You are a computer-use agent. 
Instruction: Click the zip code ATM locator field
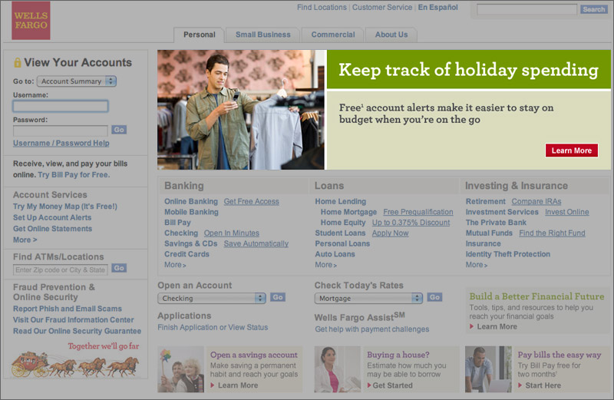(x=61, y=270)
